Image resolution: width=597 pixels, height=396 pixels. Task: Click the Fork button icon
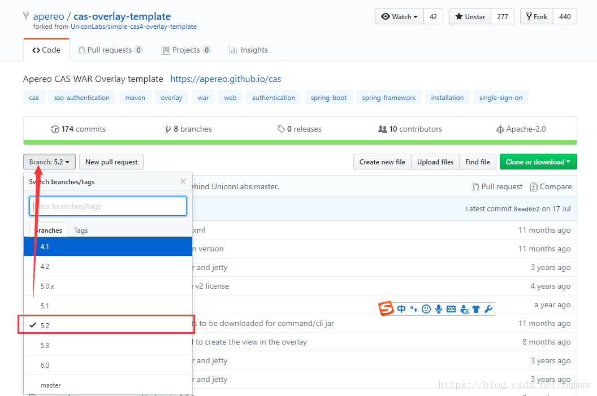coord(529,16)
